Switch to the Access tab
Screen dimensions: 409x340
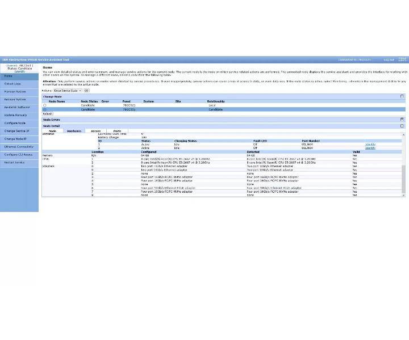point(96,131)
